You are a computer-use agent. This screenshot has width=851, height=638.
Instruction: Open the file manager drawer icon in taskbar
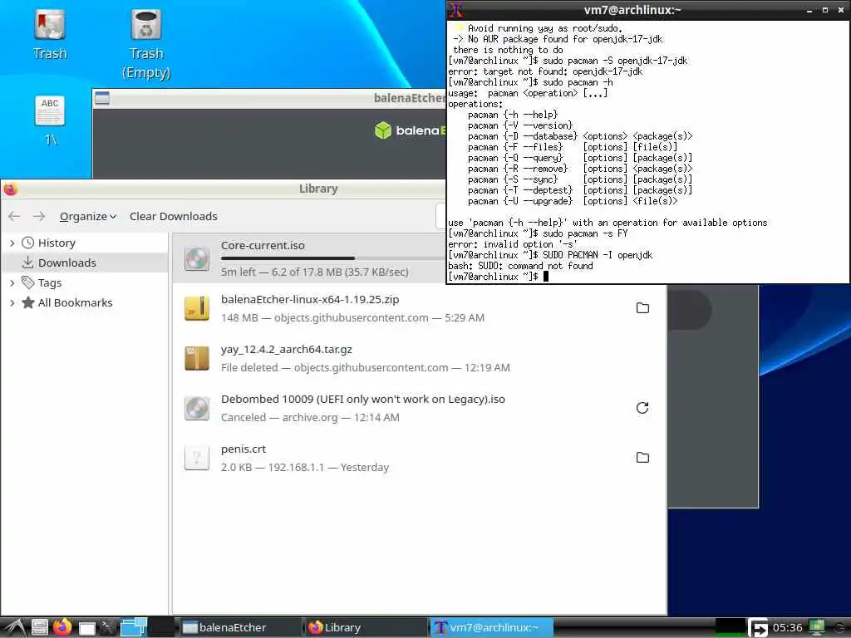coord(39,628)
